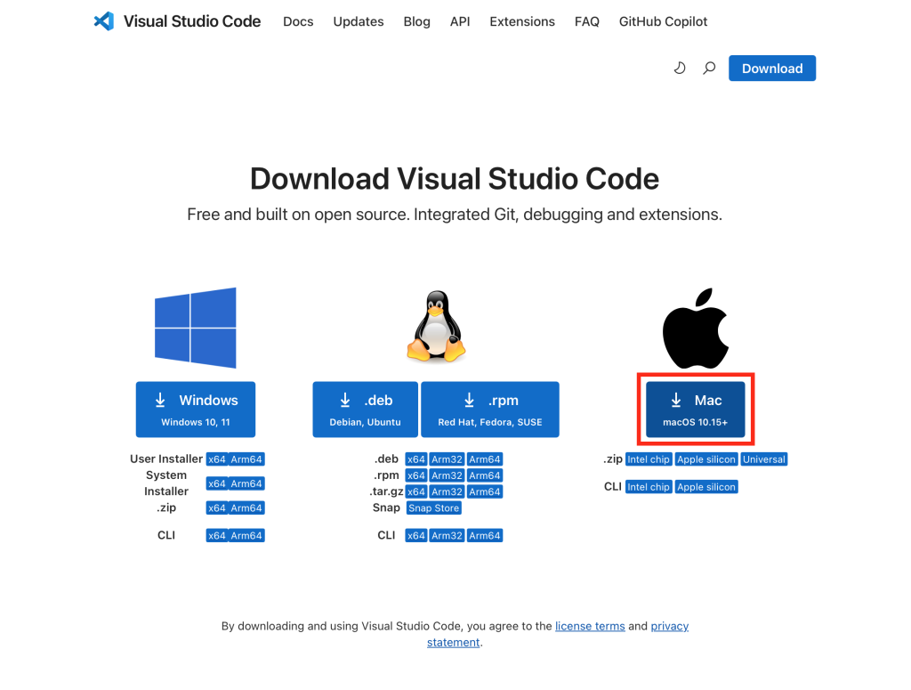Download the Mac macOS 10.15+ build
911x690 pixels.
click(x=696, y=410)
